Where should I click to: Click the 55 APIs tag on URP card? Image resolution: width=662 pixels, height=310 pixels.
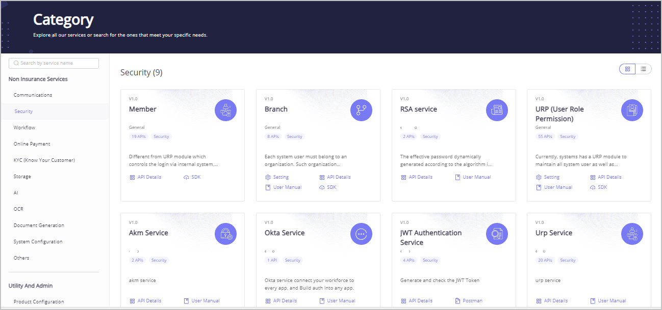pos(545,136)
